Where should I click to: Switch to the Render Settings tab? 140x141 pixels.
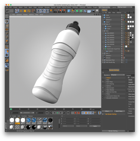[x=114, y=70]
